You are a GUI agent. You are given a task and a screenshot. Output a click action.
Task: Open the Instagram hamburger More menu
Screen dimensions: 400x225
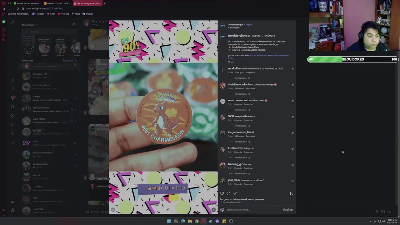12,201
